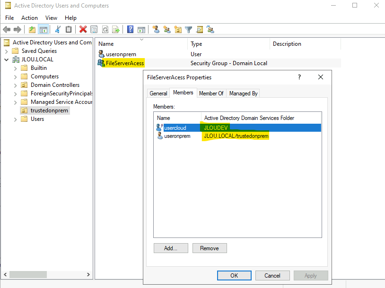Select the trustedonprem tree item
Image resolution: width=385 pixels, height=288 pixels.
(x=49, y=110)
